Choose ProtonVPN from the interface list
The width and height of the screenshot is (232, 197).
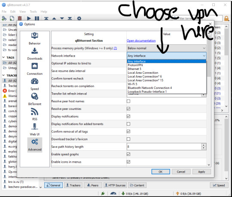coord(166,65)
